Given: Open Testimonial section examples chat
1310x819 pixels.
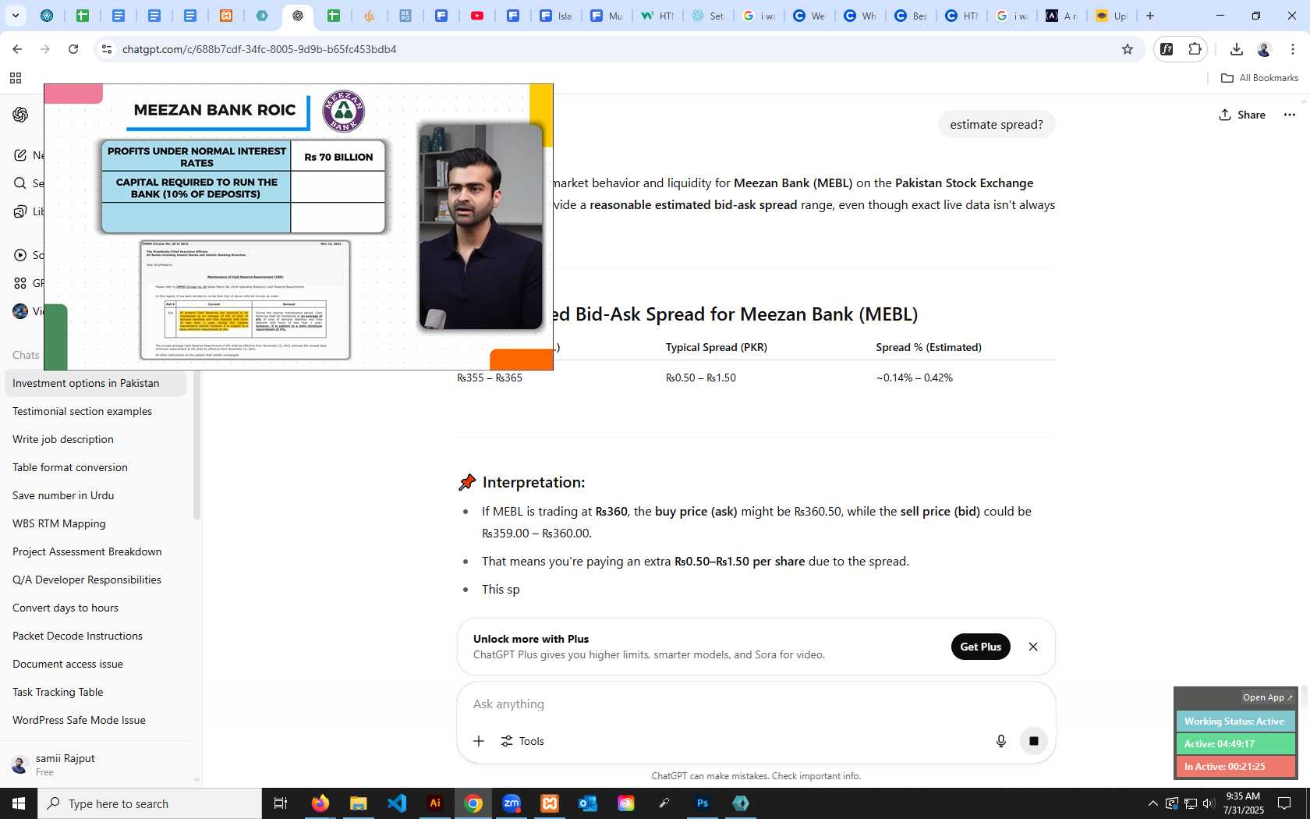Looking at the screenshot, I should click(x=95, y=411).
